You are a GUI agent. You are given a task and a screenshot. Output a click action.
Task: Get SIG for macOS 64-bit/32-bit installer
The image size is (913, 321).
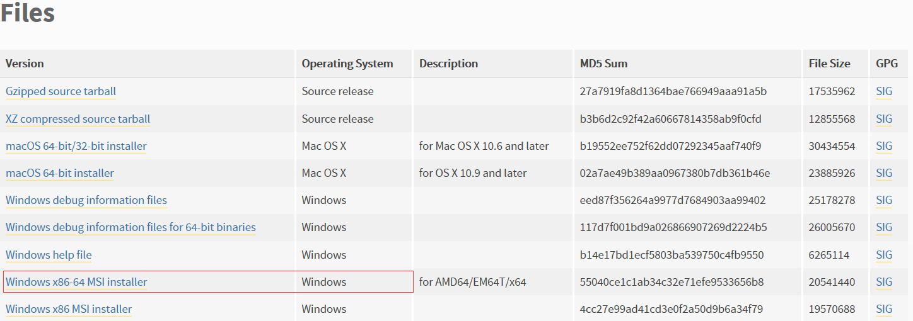tap(884, 146)
